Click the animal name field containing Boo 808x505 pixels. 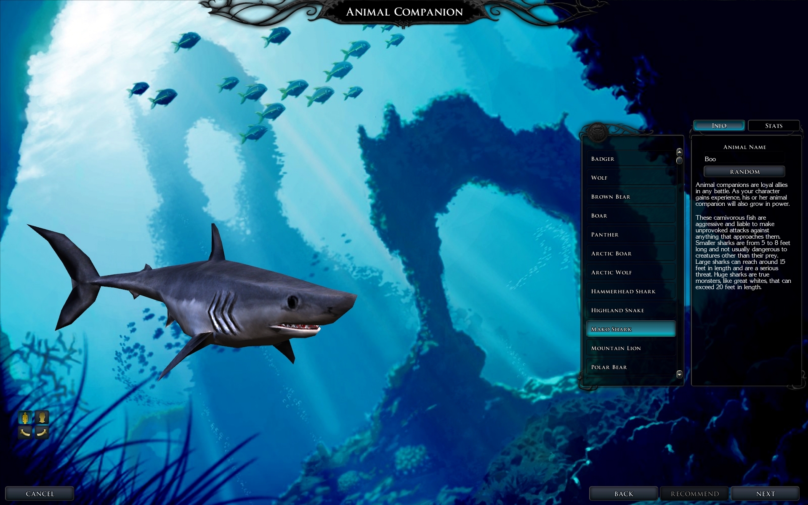coord(744,159)
